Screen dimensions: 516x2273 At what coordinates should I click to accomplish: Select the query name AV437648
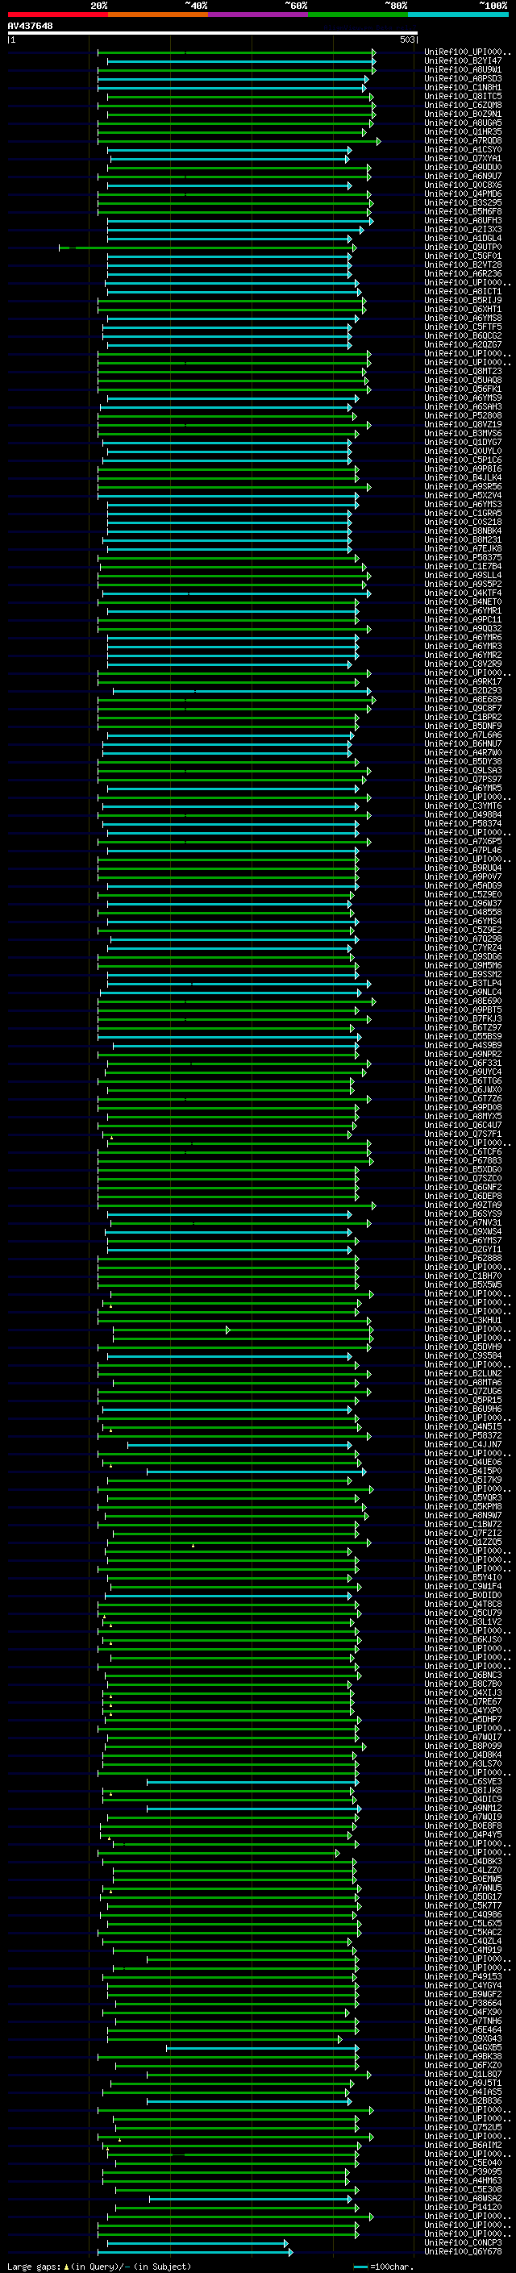click(x=30, y=26)
